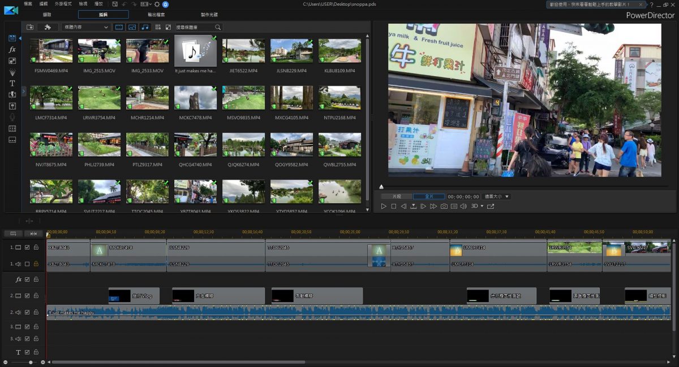
Task: Enable audio track 1 checkbox
Action: coord(27,264)
